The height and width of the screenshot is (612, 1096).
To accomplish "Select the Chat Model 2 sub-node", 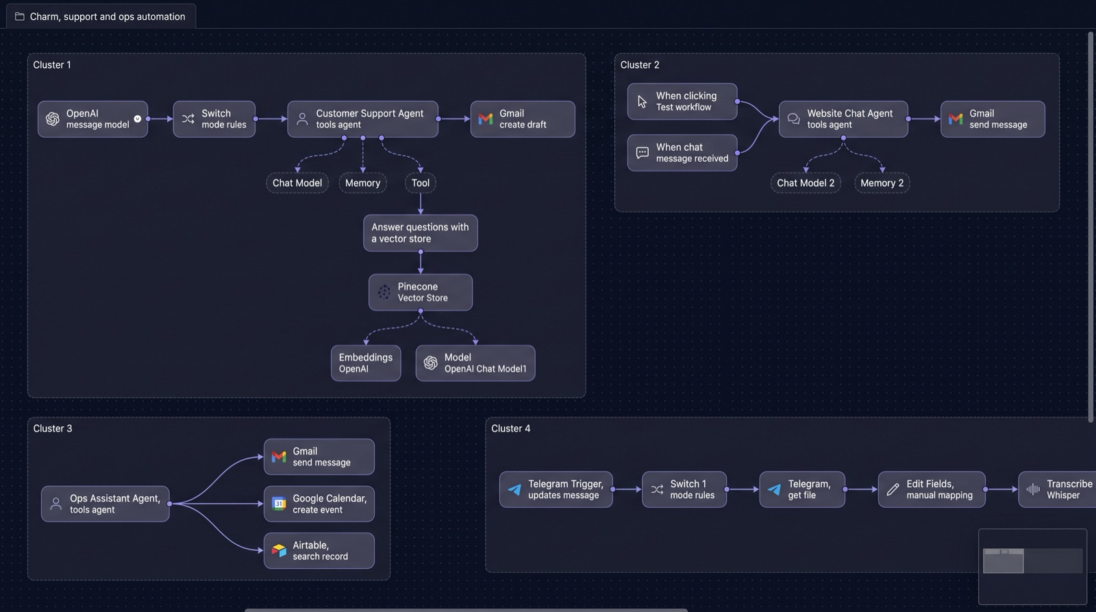I will click(806, 183).
